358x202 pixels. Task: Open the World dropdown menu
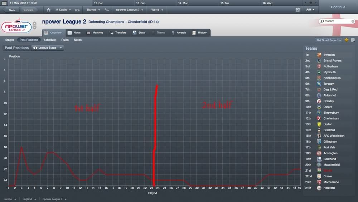pos(157,10)
